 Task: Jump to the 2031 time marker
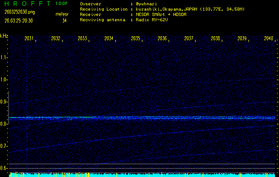click(29, 38)
